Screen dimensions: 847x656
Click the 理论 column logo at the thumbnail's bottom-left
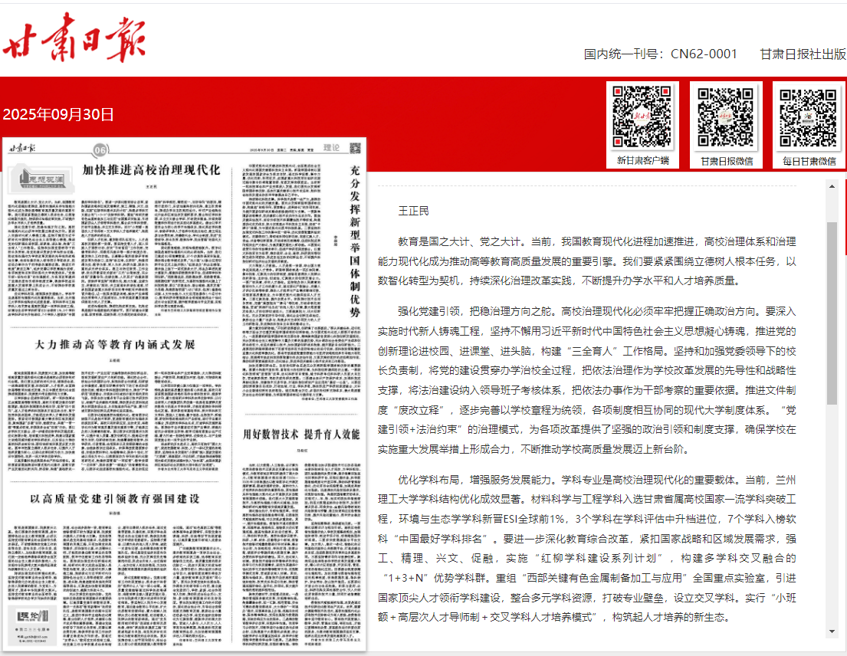[31, 616]
